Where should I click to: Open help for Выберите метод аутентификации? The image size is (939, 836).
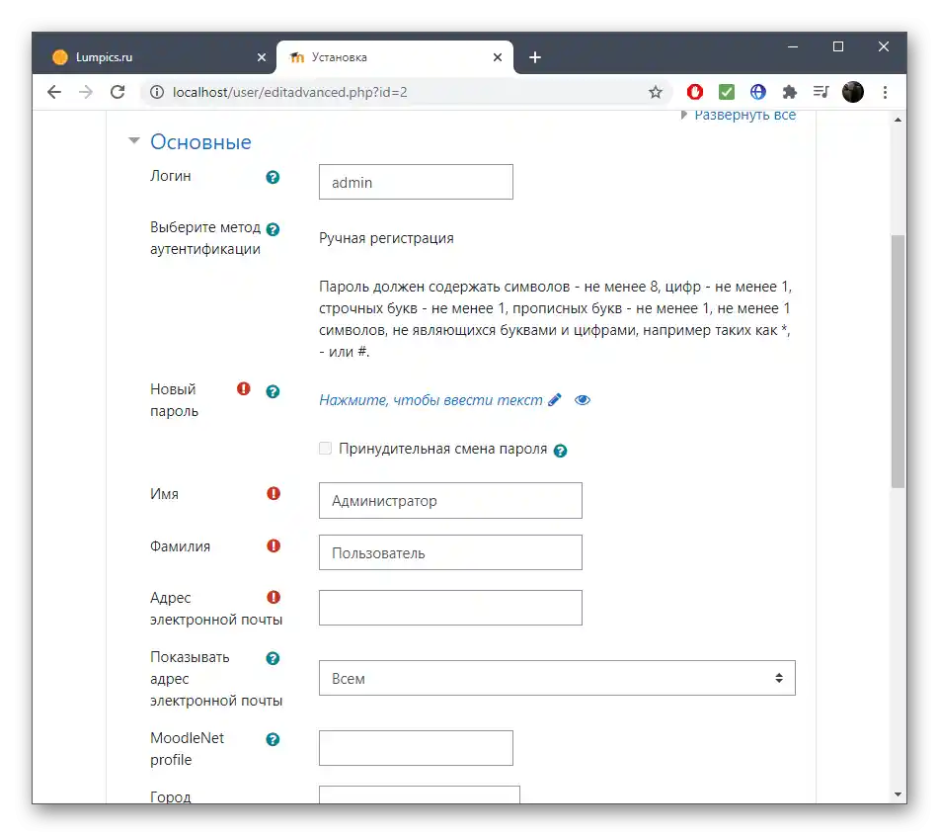pos(273,229)
